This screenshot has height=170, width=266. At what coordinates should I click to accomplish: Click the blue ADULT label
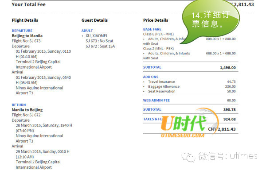87,31
